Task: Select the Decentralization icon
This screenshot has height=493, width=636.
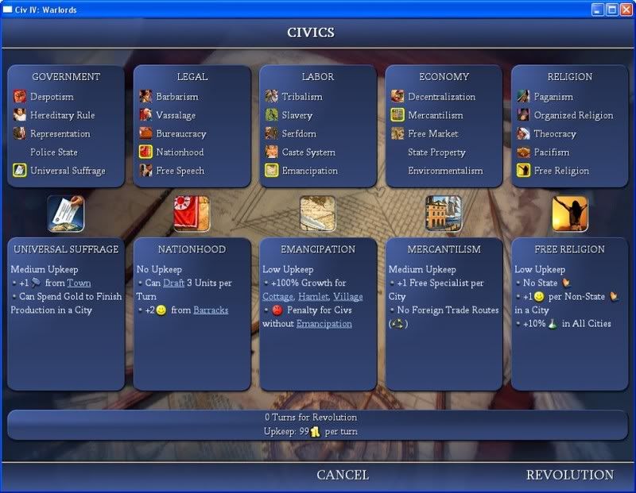Action: click(397, 96)
